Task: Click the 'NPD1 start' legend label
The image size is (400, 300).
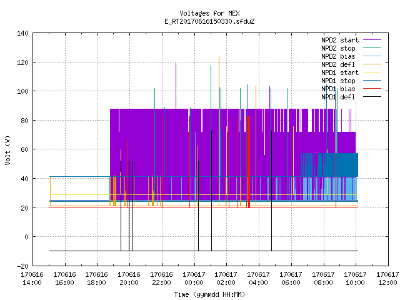Action: coord(340,72)
